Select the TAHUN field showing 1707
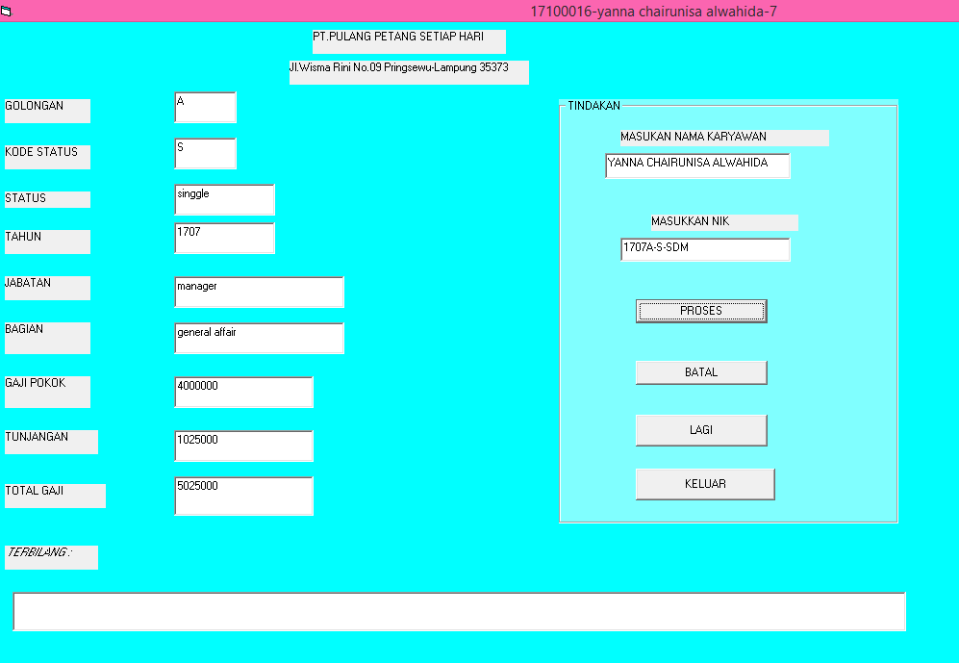This screenshot has height=663, width=959. (x=224, y=238)
